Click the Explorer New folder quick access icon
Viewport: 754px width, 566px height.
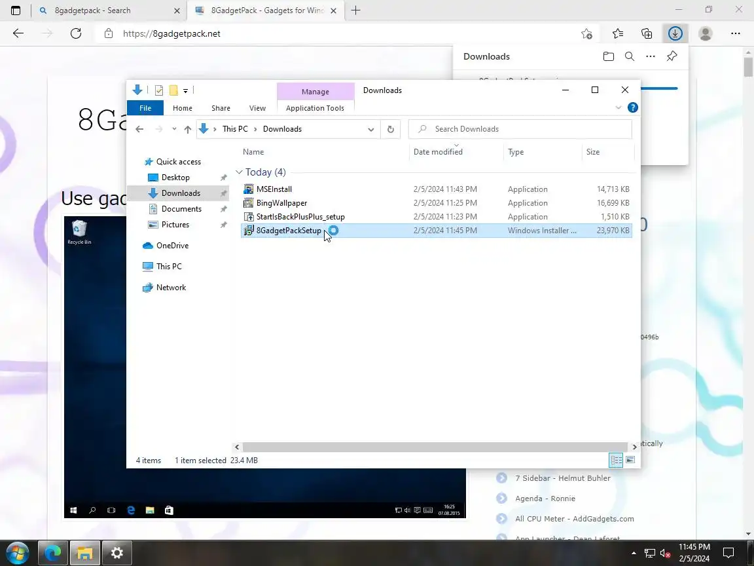pyautogui.click(x=173, y=90)
